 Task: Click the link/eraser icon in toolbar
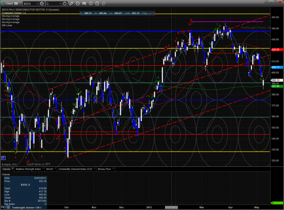tap(104, 4)
